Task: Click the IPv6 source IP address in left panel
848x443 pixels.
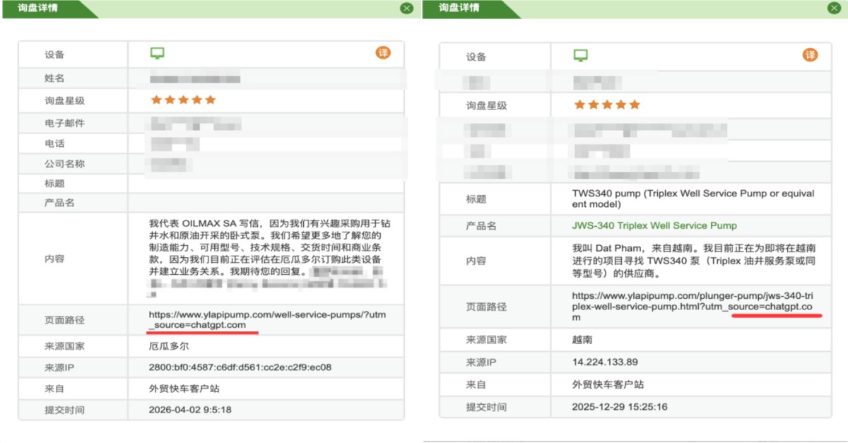Action: point(240,367)
